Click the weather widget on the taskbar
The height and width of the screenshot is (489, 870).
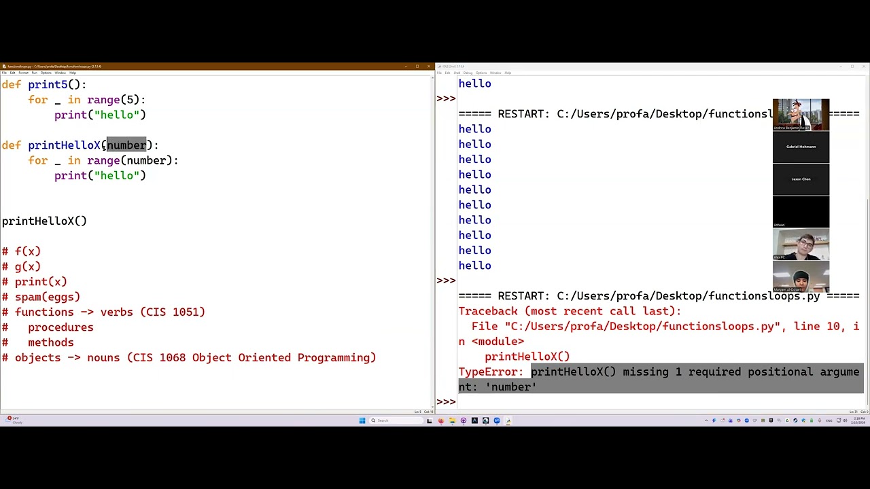pyautogui.click(x=14, y=420)
